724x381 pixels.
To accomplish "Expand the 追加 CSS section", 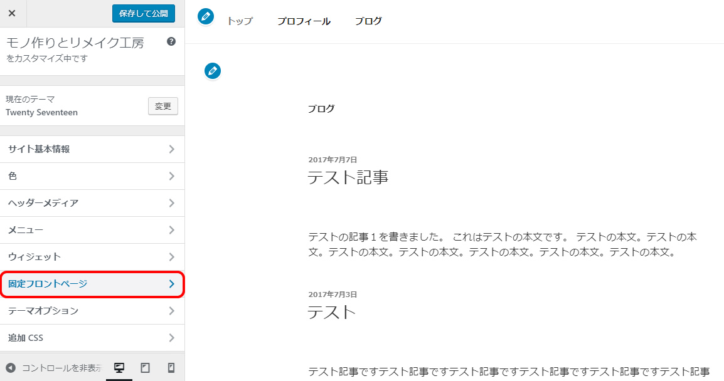I will 92,337.
